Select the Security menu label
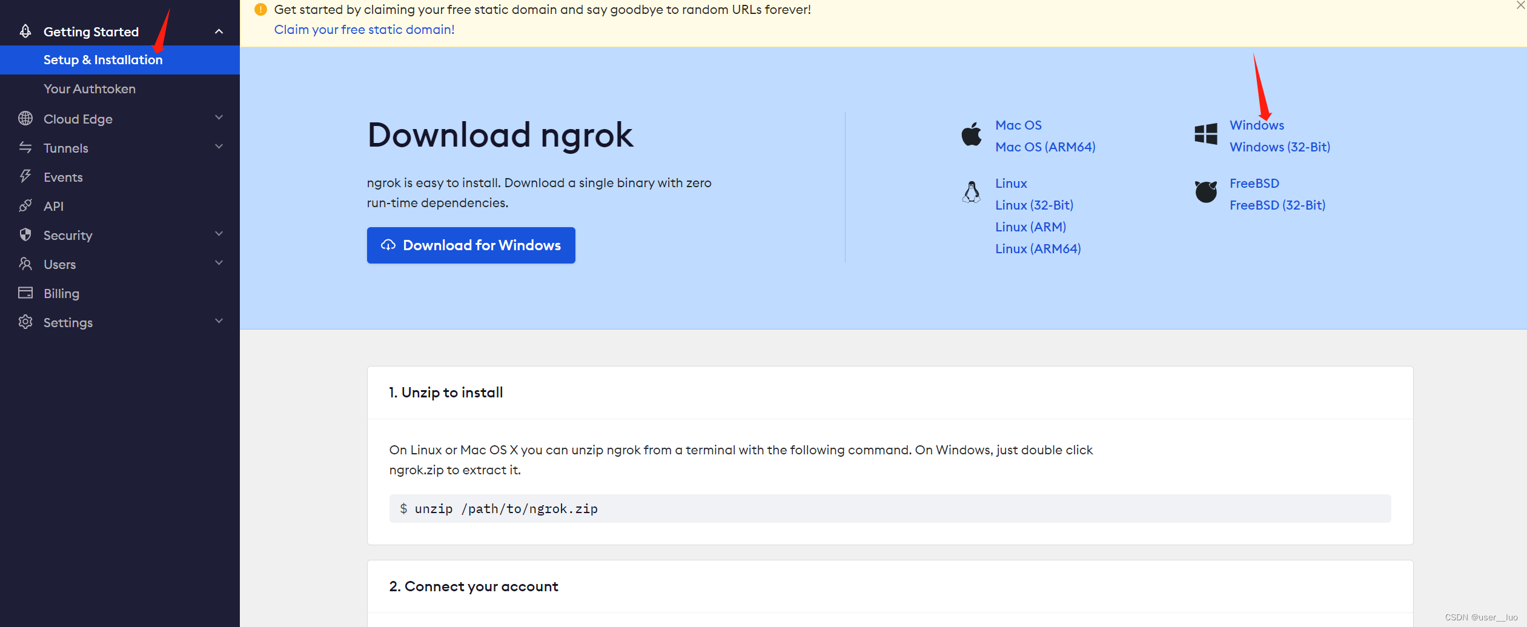 [68, 235]
